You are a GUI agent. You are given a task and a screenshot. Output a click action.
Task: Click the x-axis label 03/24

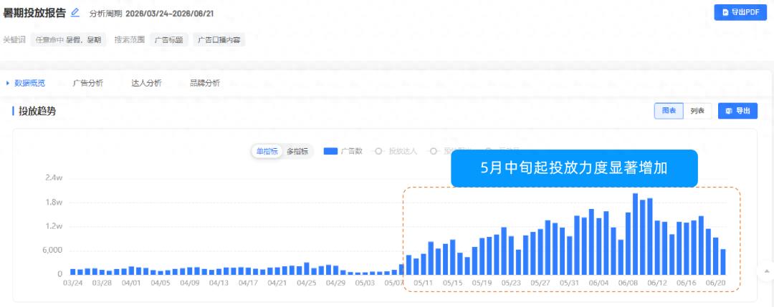click(72, 283)
